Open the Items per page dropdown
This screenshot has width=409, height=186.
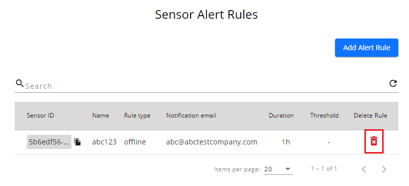(x=278, y=169)
